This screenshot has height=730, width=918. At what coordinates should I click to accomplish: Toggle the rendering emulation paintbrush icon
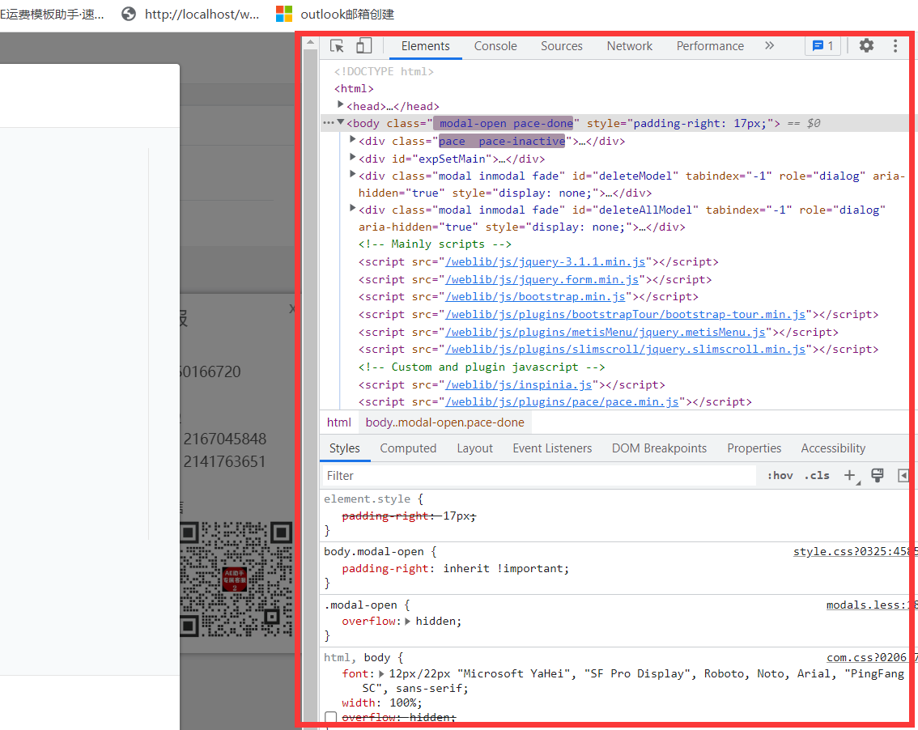(x=877, y=475)
